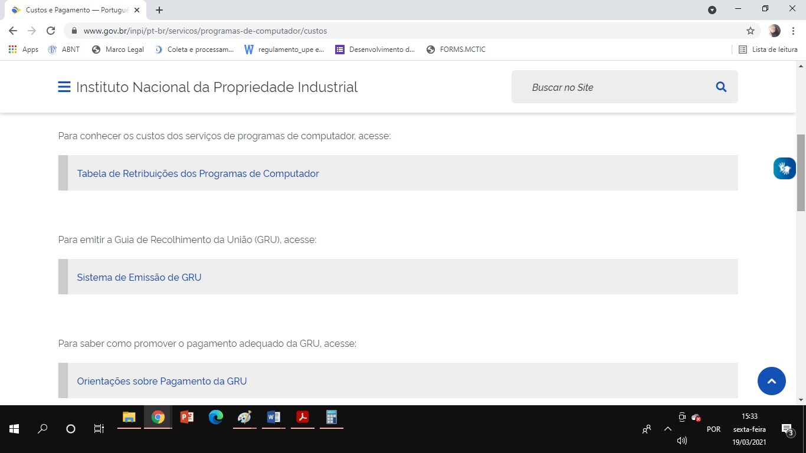Open Lista de leitura reading list
The image size is (806, 453).
(768, 50)
